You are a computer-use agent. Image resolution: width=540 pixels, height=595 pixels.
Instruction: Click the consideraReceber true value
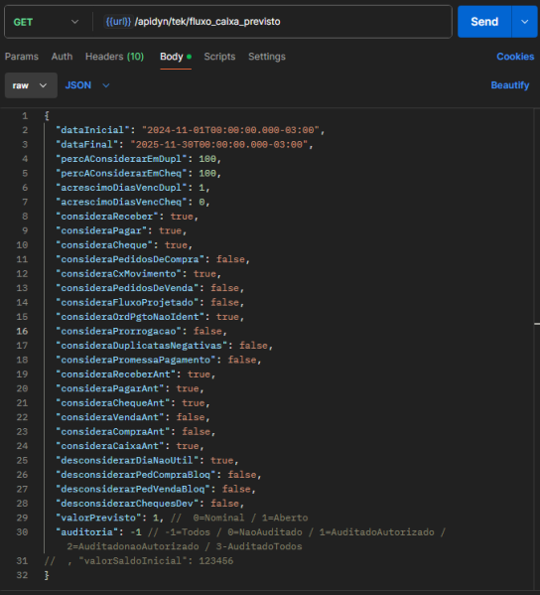[182, 217]
